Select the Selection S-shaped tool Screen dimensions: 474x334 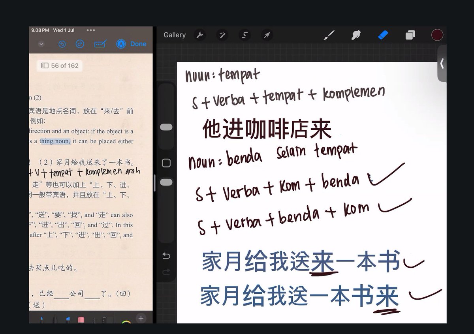point(245,35)
